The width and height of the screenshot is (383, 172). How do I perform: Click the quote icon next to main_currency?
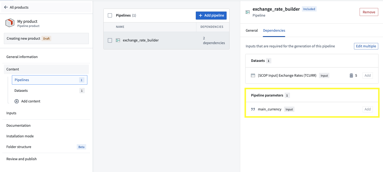pyautogui.click(x=253, y=109)
